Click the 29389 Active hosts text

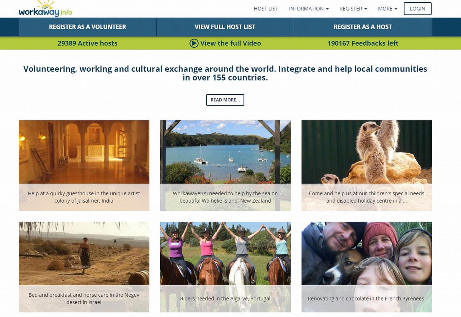point(88,43)
